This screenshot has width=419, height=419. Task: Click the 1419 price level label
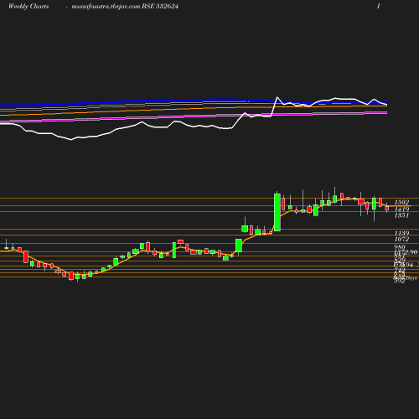[401, 209]
